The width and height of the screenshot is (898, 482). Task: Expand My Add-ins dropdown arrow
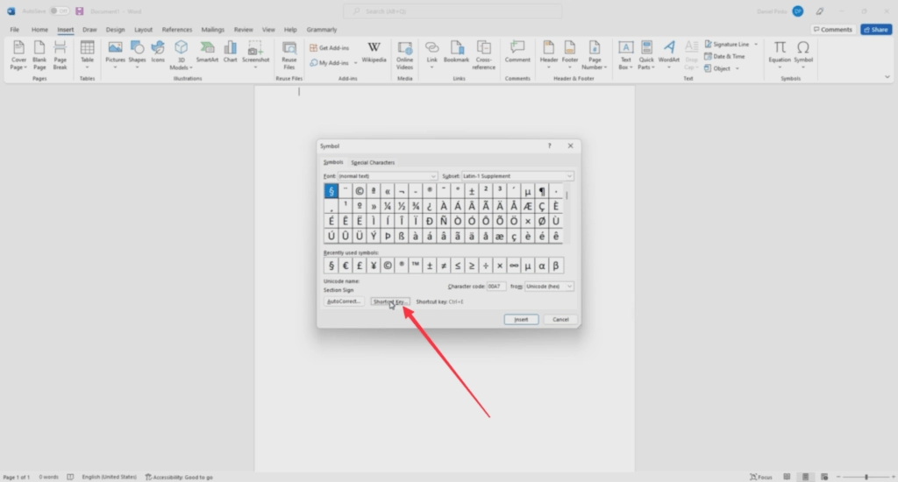point(356,63)
